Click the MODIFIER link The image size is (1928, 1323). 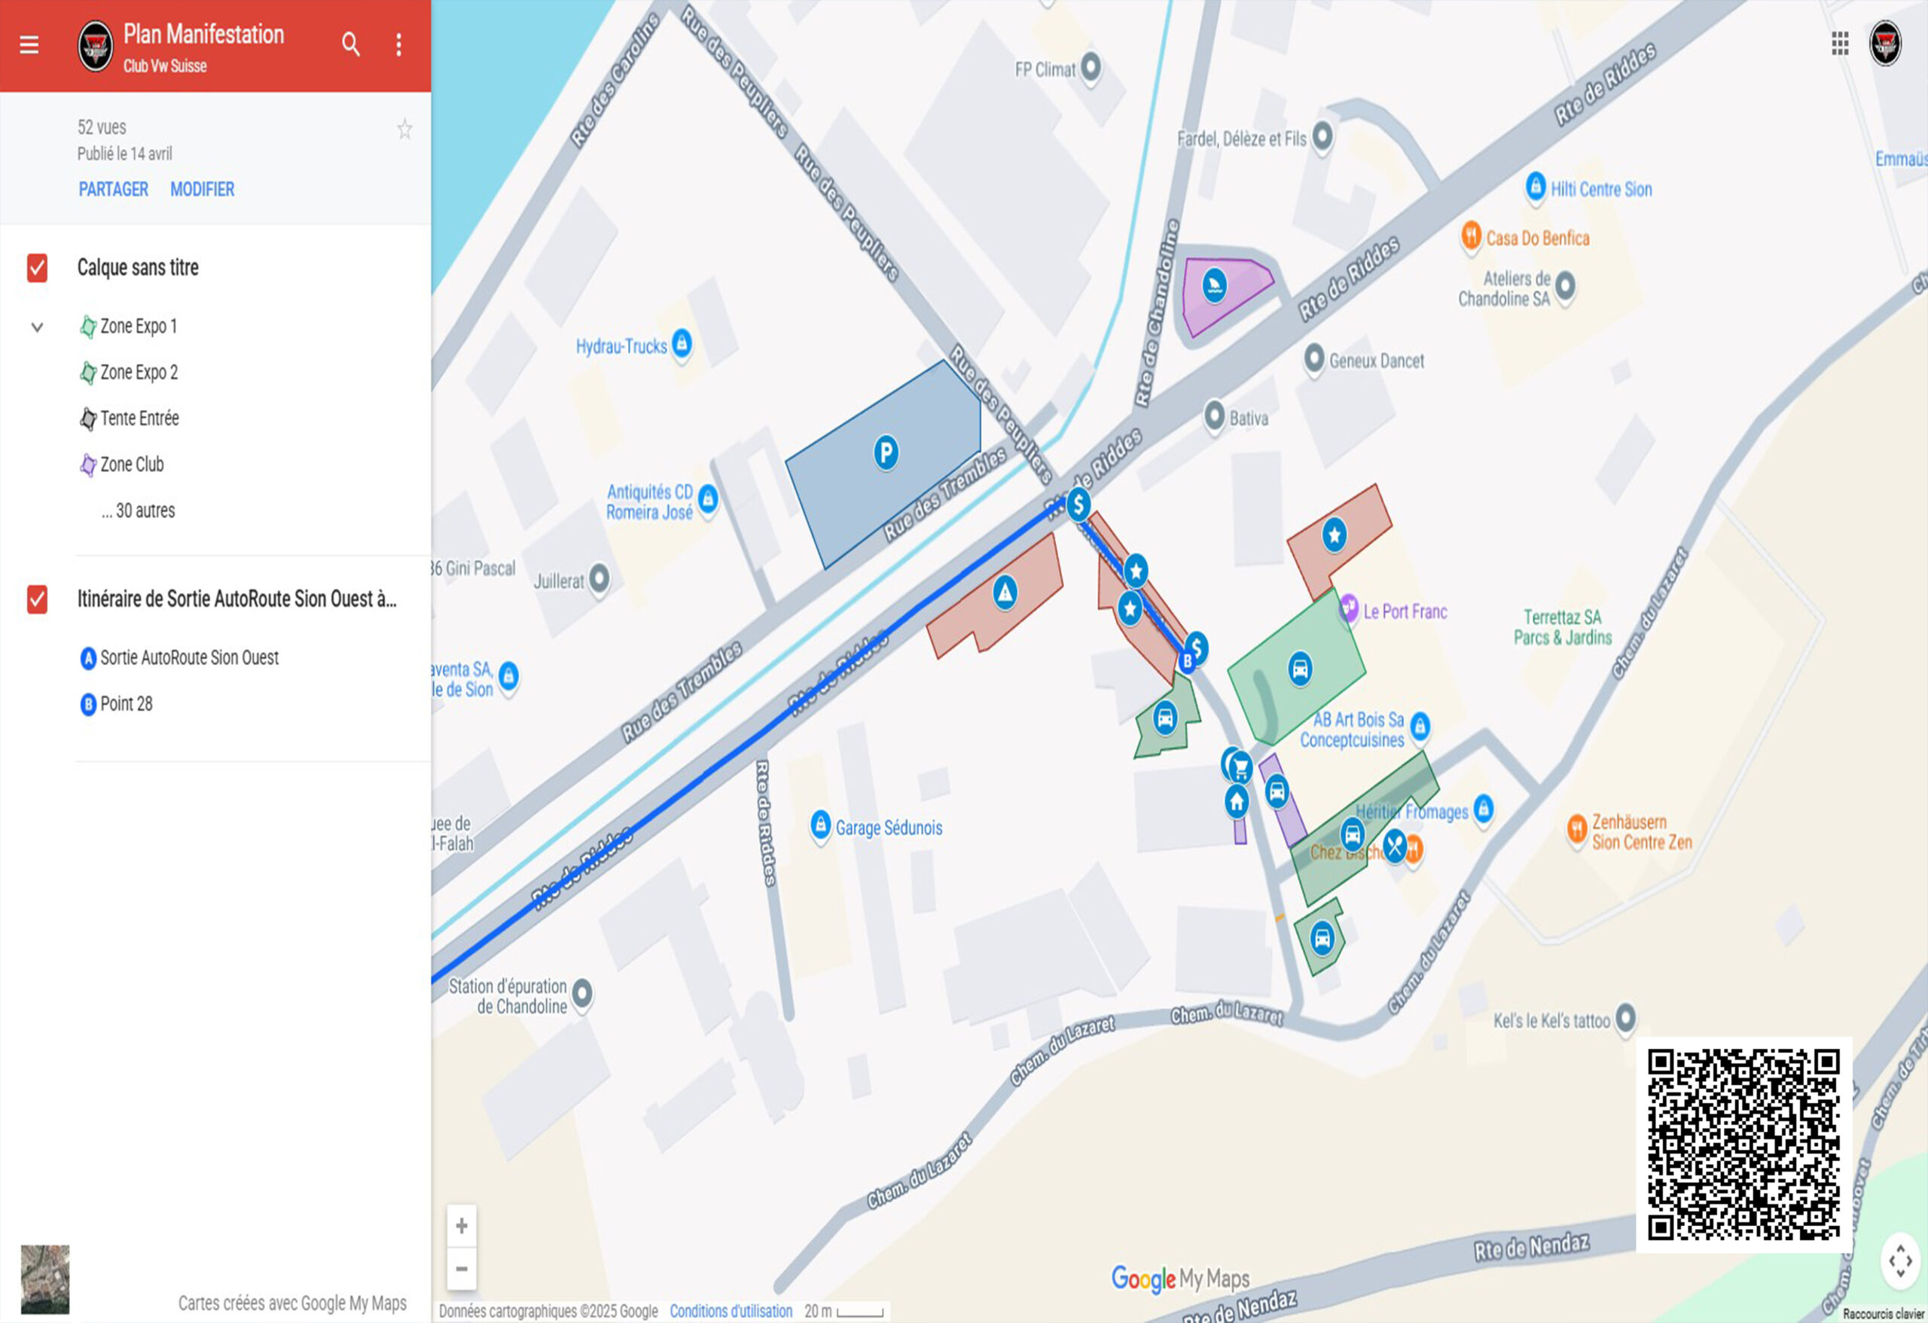point(203,190)
